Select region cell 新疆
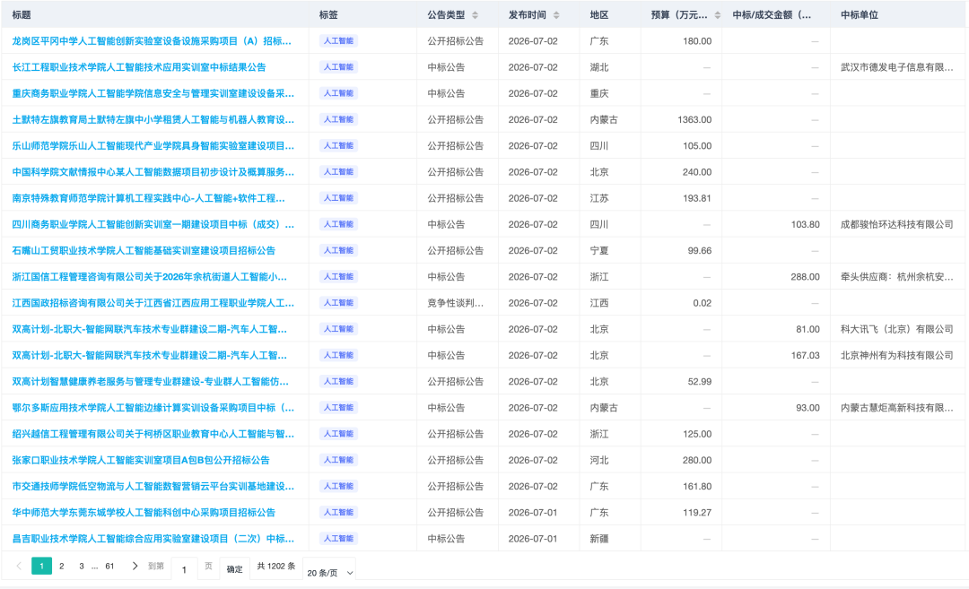The width and height of the screenshot is (969, 589). click(x=599, y=539)
